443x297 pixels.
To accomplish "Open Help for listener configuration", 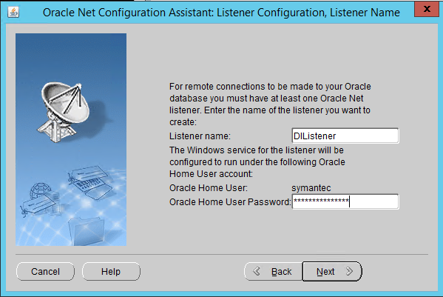I will 111,272.
